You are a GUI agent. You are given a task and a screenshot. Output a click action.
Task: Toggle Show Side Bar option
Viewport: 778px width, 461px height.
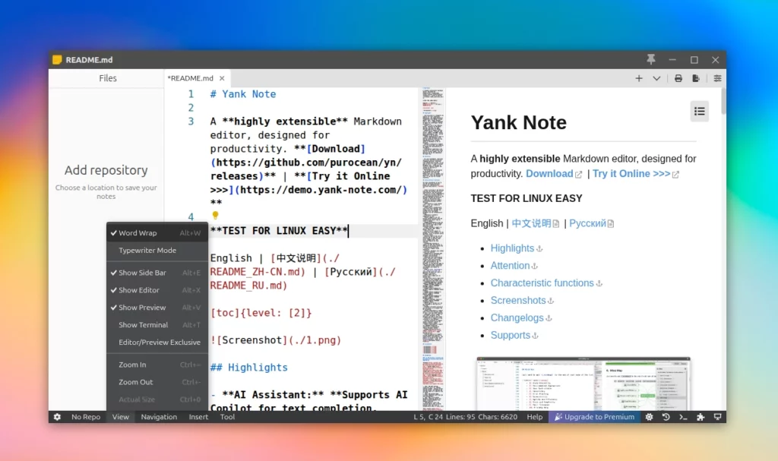point(157,273)
